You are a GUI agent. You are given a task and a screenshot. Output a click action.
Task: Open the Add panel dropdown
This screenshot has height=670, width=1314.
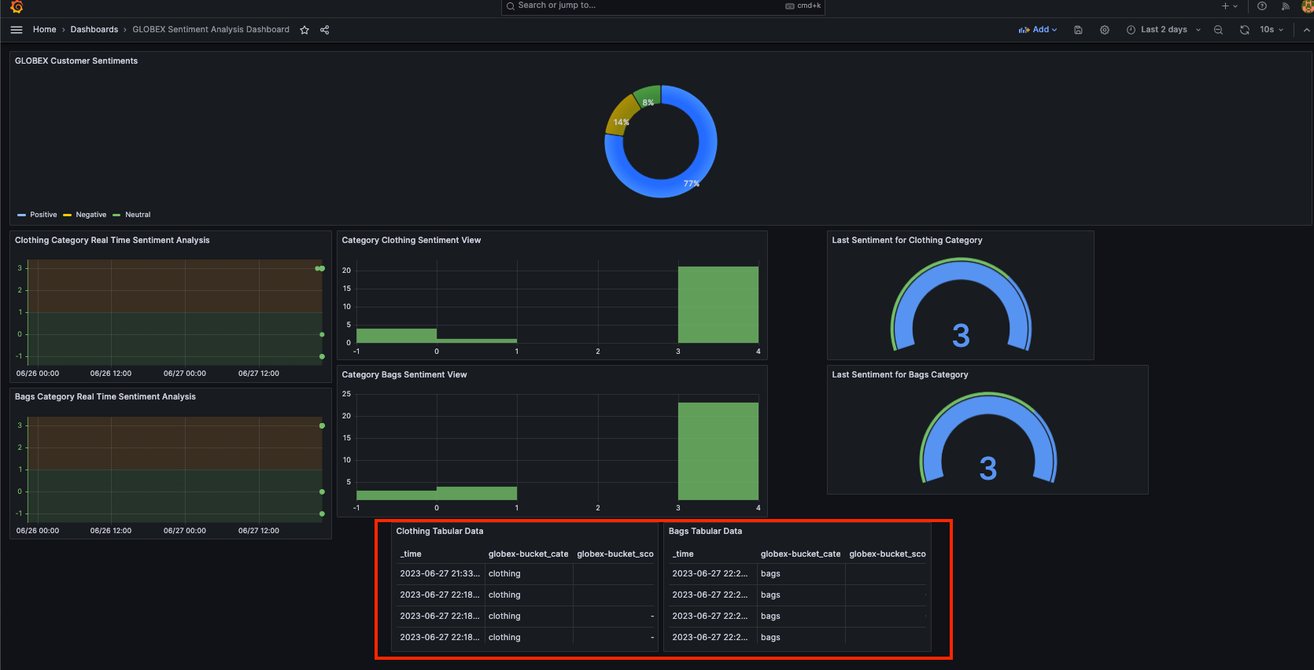1038,30
